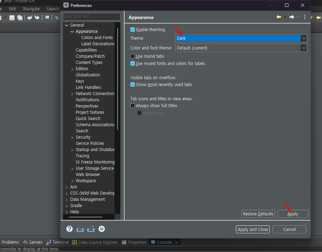Toggle Use mixed fonts and colors for labels
The height and width of the screenshot is (252, 322).
click(x=133, y=63)
